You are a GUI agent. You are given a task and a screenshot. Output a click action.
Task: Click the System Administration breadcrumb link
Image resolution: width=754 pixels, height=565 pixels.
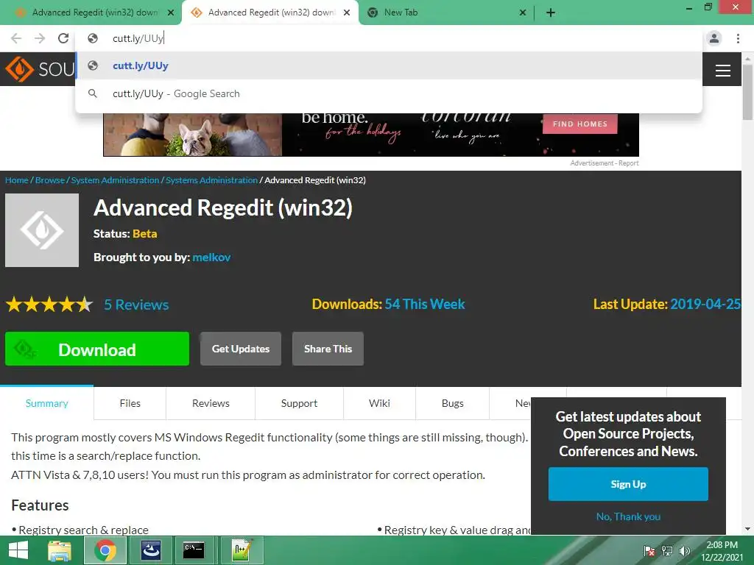click(115, 180)
